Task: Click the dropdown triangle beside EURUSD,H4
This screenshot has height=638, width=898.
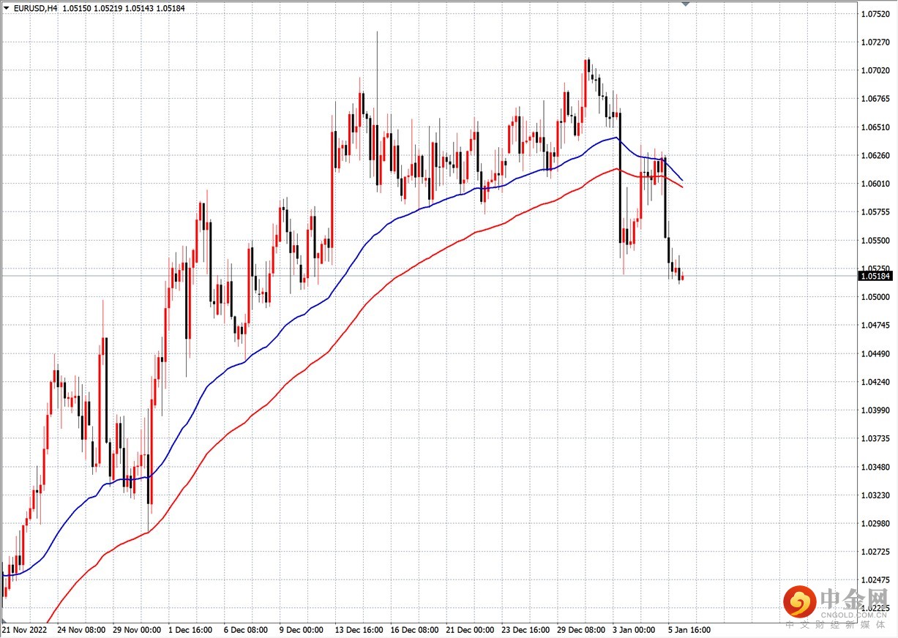Action: 6,8
